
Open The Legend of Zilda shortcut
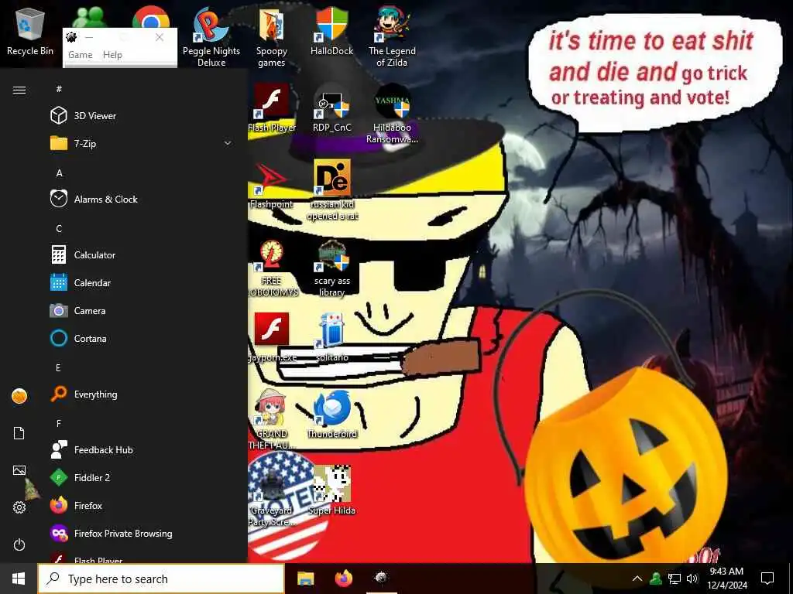click(x=392, y=36)
